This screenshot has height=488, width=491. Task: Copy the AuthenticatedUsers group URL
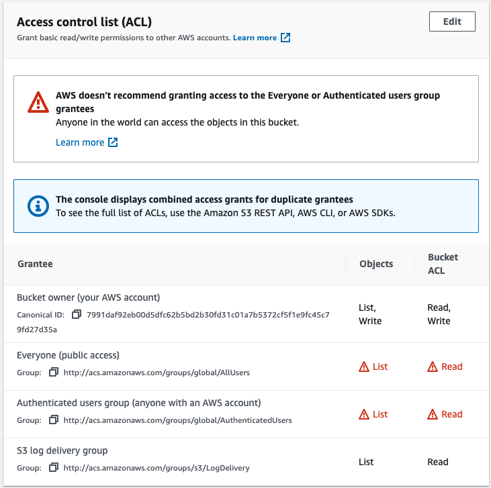54,420
